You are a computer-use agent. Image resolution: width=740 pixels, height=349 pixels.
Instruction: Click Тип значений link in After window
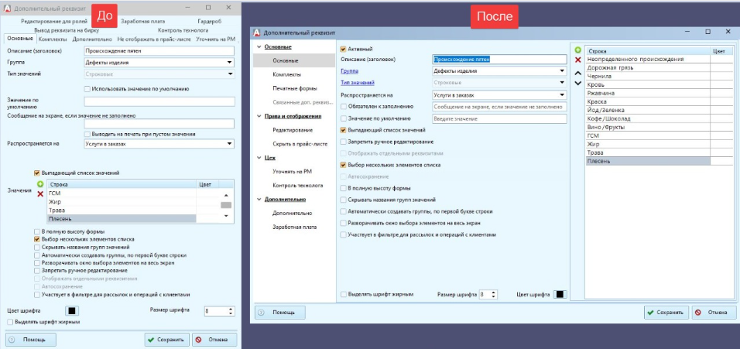point(358,83)
